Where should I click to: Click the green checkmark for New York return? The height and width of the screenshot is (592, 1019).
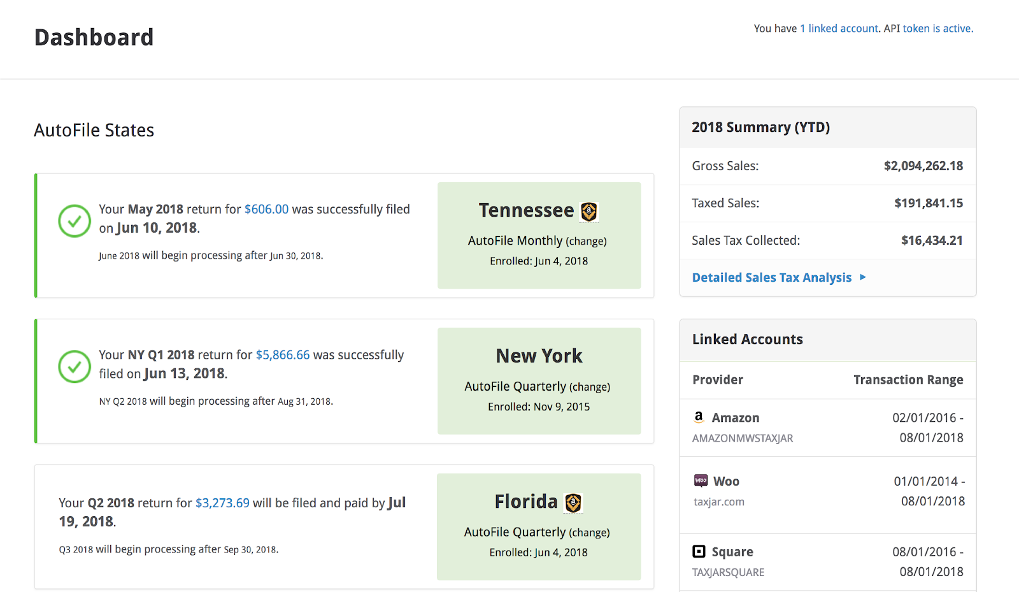[x=75, y=366]
